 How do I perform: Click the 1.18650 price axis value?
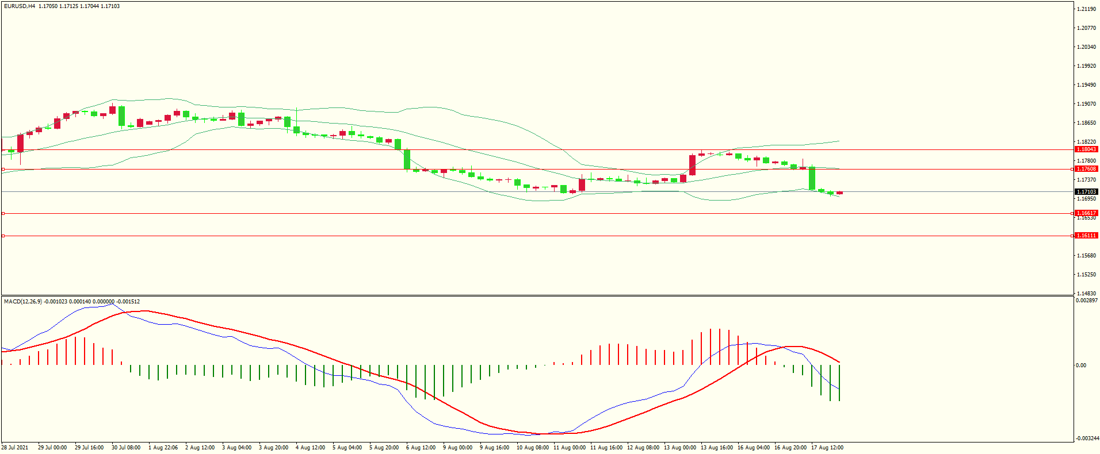coord(1086,123)
